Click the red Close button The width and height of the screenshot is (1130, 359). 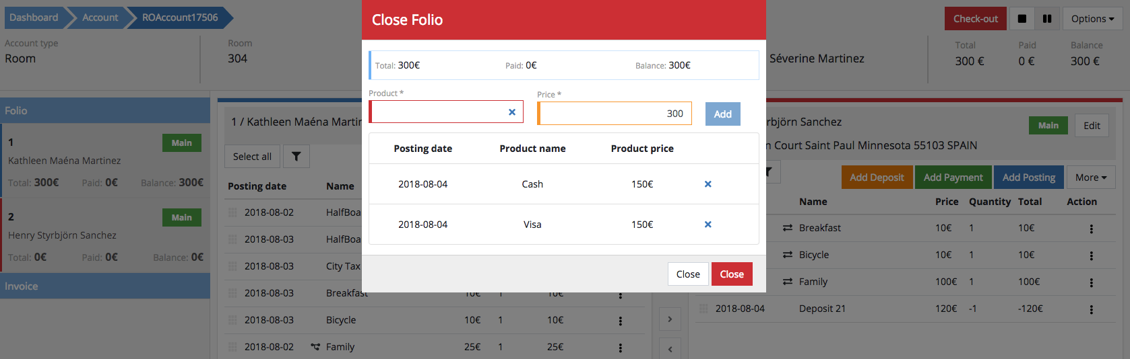coord(731,274)
